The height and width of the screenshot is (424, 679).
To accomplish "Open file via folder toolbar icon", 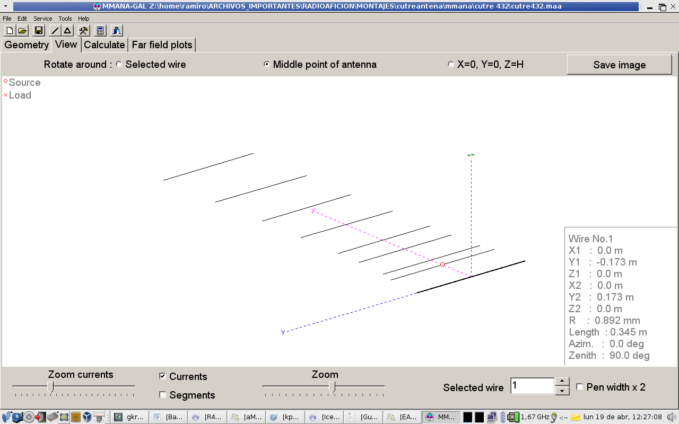I will pyautogui.click(x=22, y=31).
